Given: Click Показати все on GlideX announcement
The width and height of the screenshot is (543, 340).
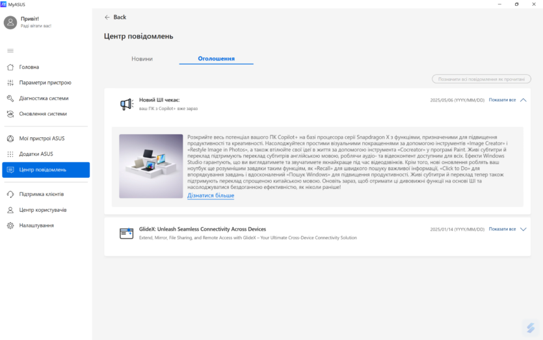Looking at the screenshot, I should [502, 229].
